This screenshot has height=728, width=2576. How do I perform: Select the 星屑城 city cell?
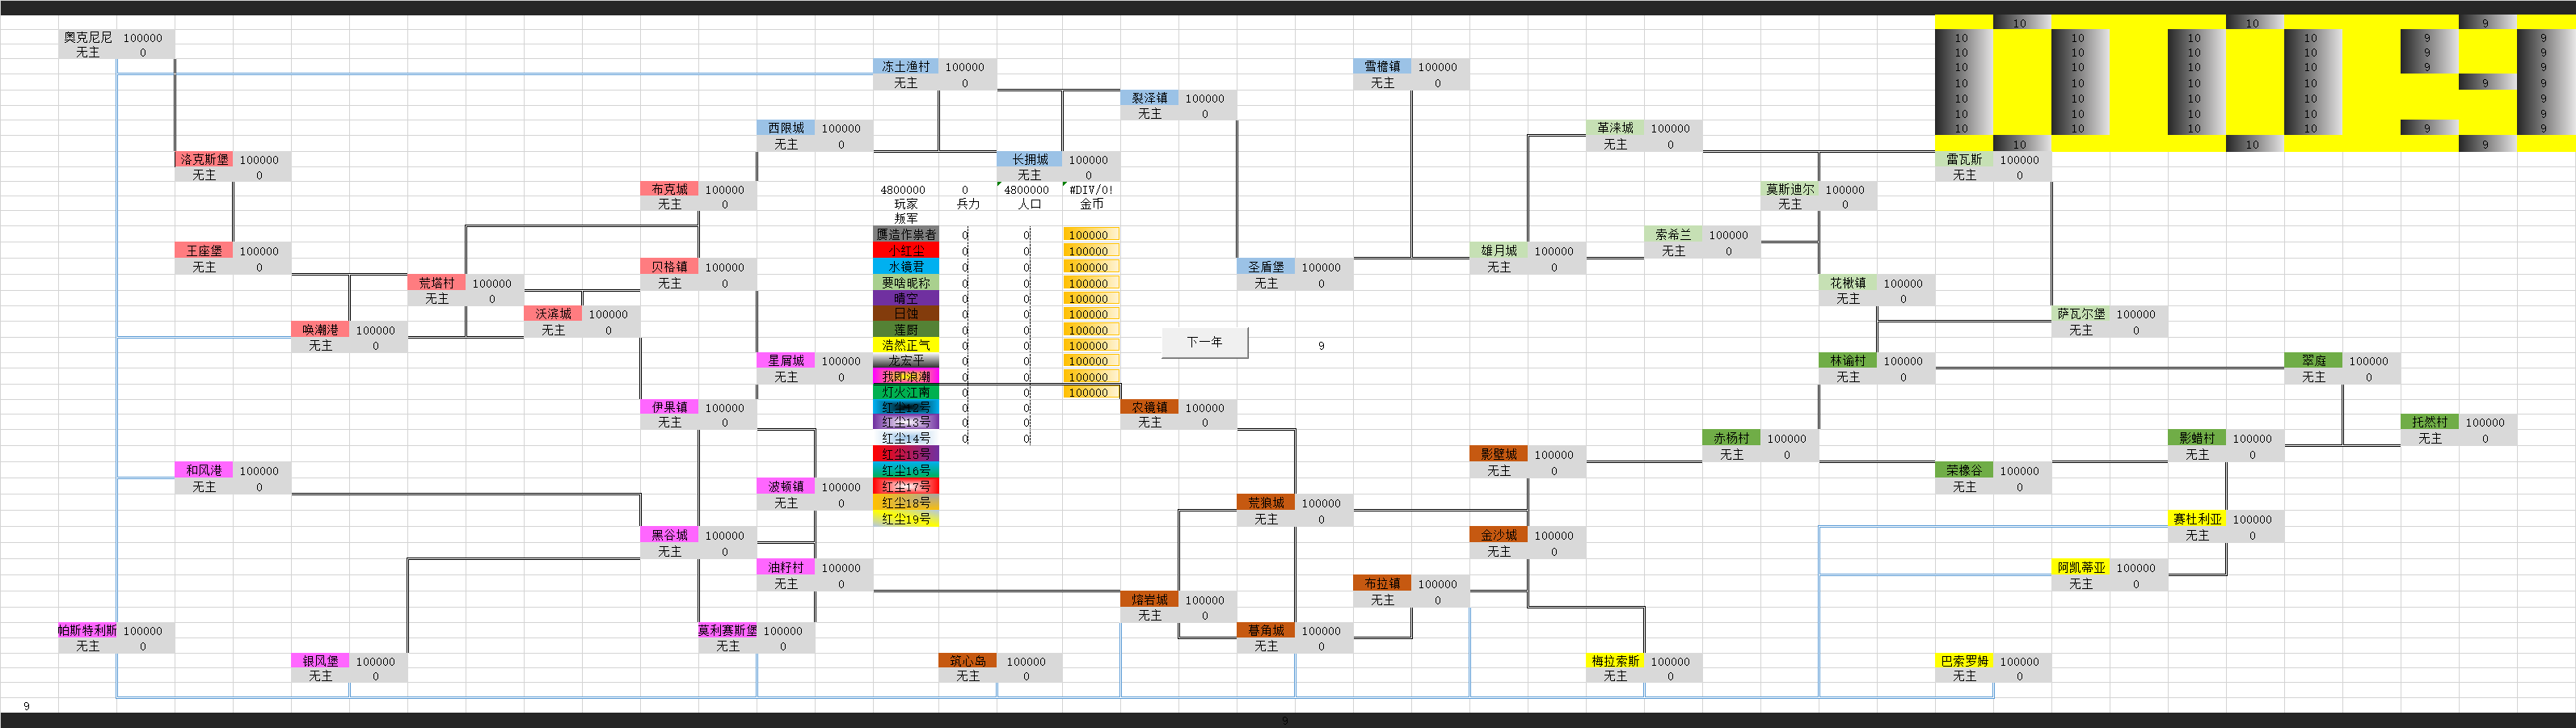(x=786, y=361)
